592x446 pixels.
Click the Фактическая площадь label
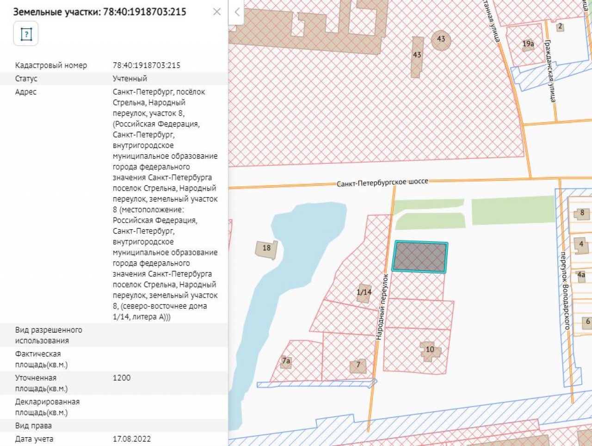click(x=41, y=359)
